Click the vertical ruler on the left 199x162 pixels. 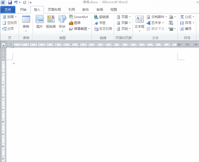[x=3, y=105]
